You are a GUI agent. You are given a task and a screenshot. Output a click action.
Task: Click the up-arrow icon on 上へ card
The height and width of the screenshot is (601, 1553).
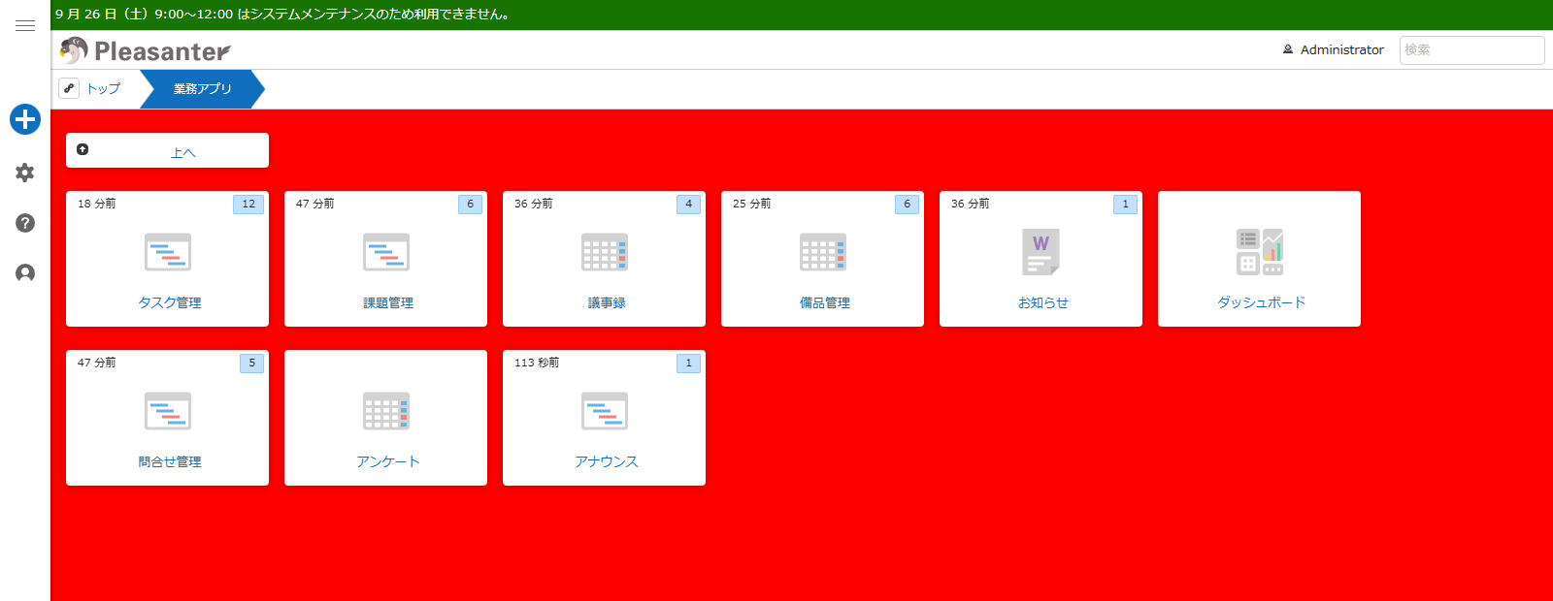(83, 149)
